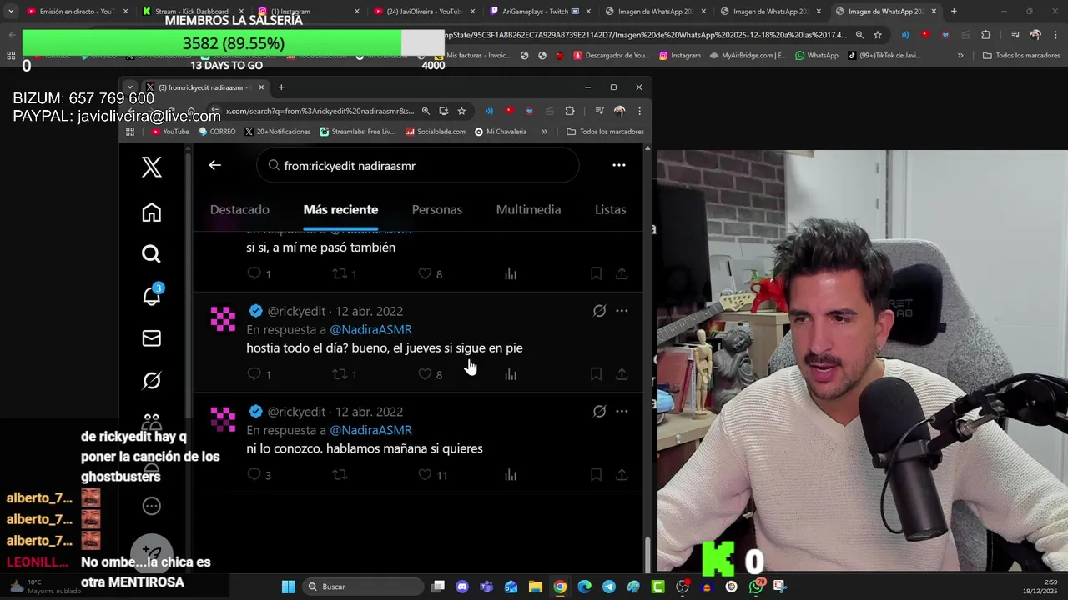Viewport: 1068px width, 600px height.
Task: Bookmark the 'ni lo conozco' tweet
Action: 596,474
